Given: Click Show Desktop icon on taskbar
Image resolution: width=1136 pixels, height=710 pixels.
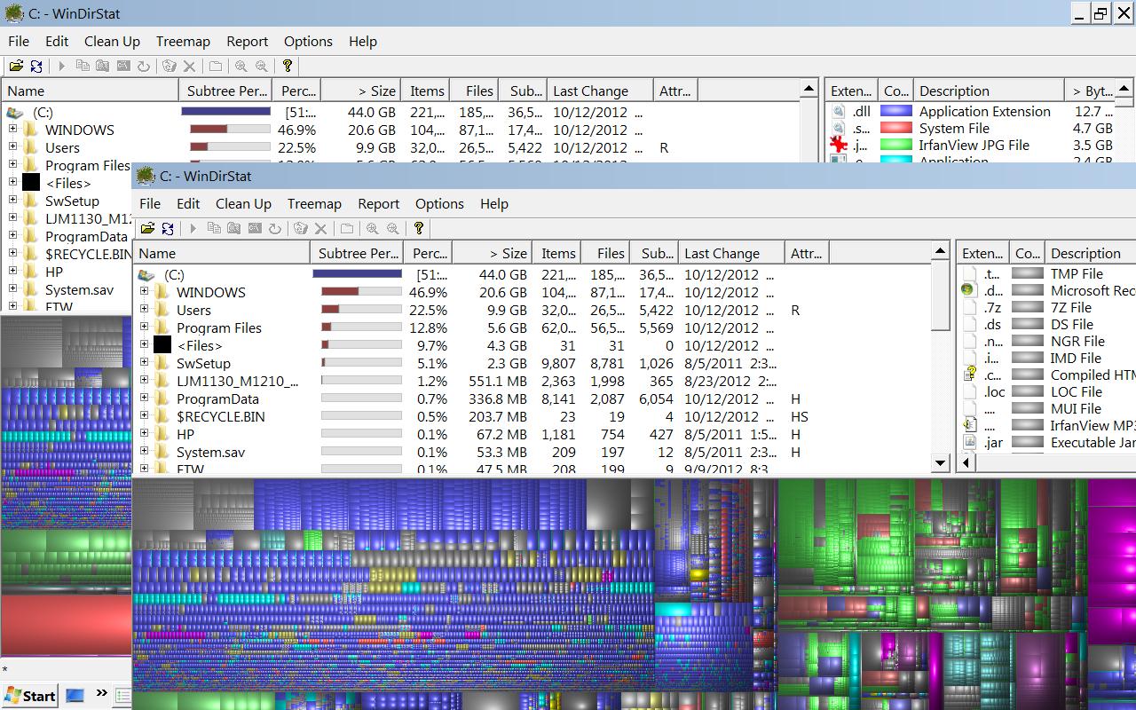Looking at the screenshot, I should pyautogui.click(x=75, y=695).
